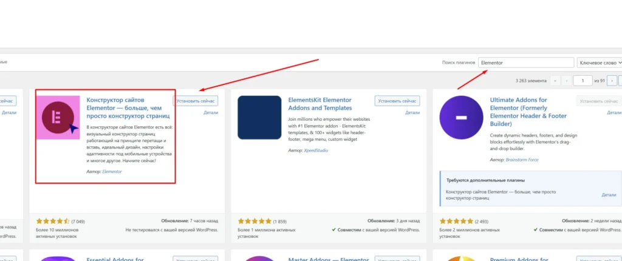The width and height of the screenshot is (622, 261).
Task: Open author Elementor link
Action: click(112, 172)
